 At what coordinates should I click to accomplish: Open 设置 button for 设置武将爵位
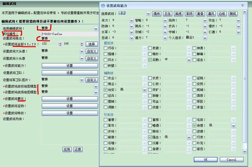(70, 99)
